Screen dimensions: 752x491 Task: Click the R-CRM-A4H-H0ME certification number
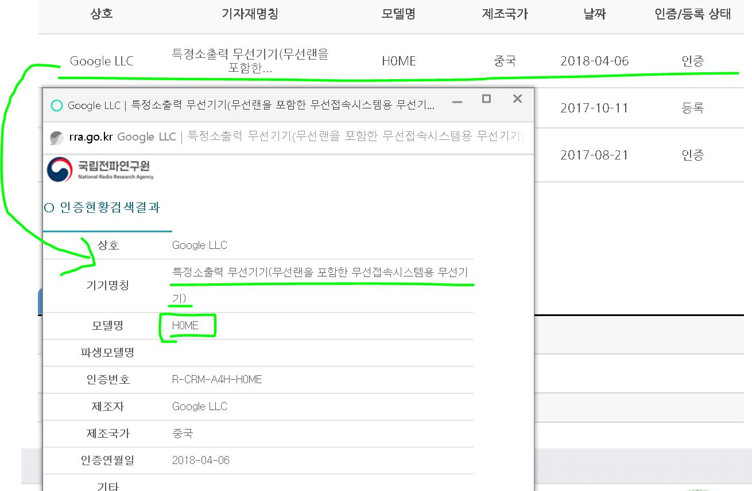217,380
